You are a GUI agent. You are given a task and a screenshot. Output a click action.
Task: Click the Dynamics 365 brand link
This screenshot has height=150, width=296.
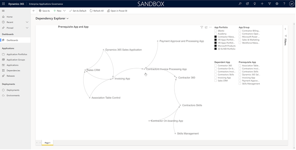point(16,4)
